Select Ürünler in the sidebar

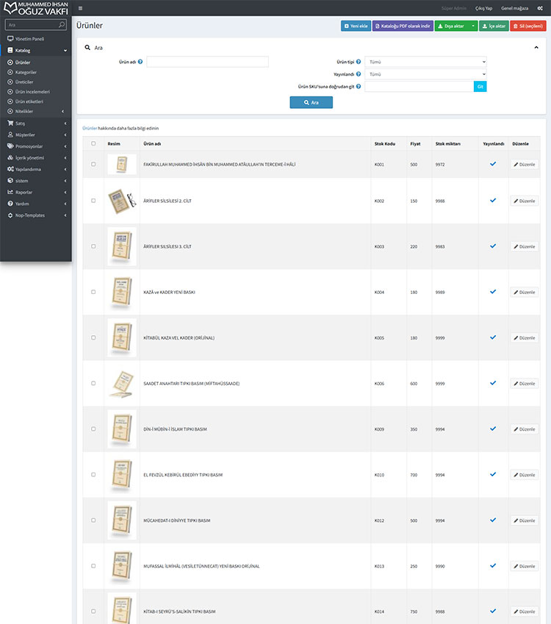(36, 62)
